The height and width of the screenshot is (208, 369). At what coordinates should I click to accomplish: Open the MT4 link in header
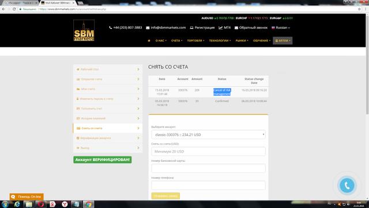click(225, 28)
